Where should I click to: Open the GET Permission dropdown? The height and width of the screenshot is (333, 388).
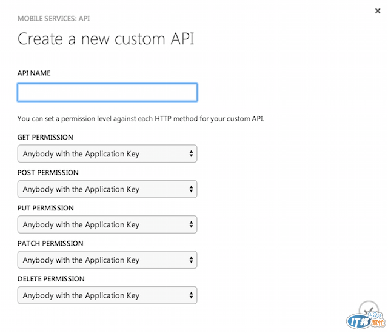click(x=107, y=154)
